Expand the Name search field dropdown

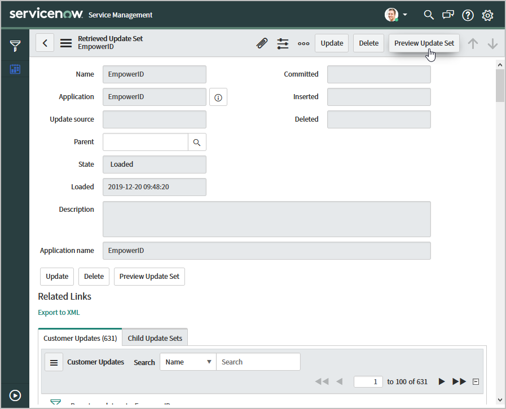click(188, 362)
